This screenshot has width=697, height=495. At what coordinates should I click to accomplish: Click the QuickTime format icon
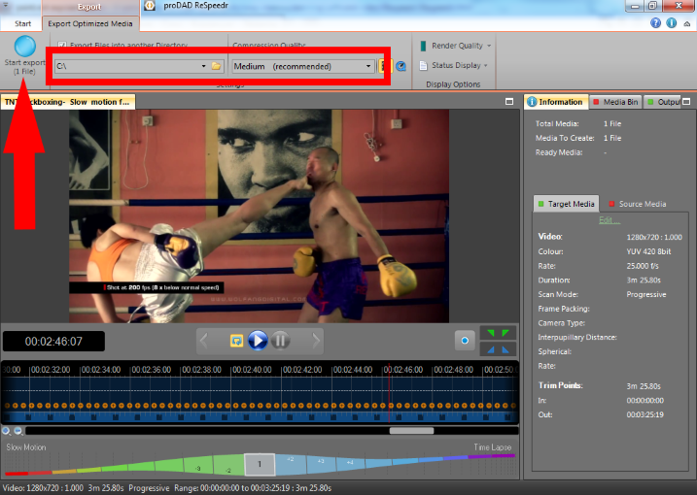coord(401,66)
